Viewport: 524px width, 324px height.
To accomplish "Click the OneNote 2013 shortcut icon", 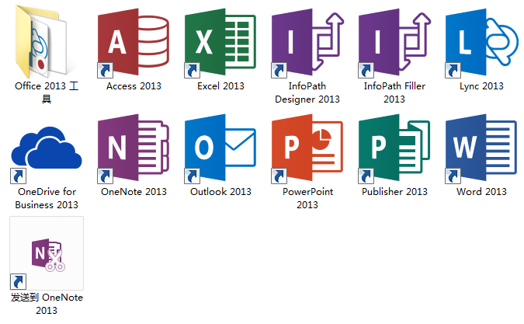I will (x=133, y=148).
